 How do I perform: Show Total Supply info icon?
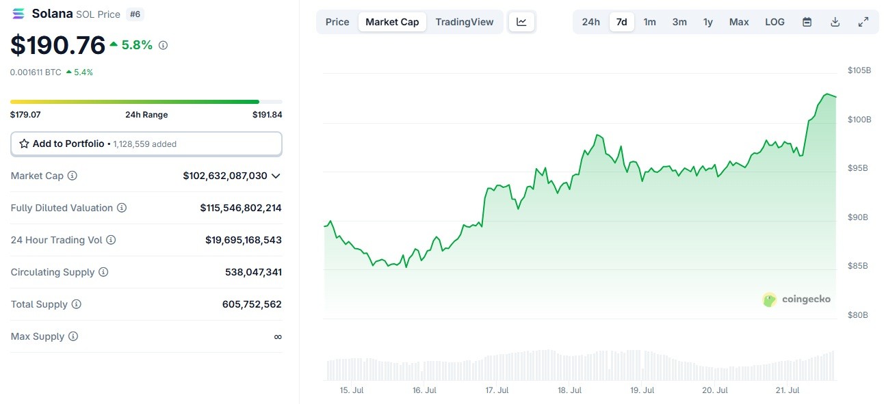pyautogui.click(x=76, y=304)
